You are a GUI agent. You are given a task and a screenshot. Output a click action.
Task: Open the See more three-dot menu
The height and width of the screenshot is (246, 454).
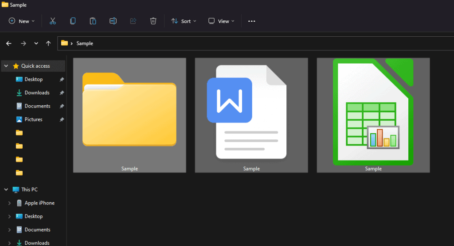[251, 21]
